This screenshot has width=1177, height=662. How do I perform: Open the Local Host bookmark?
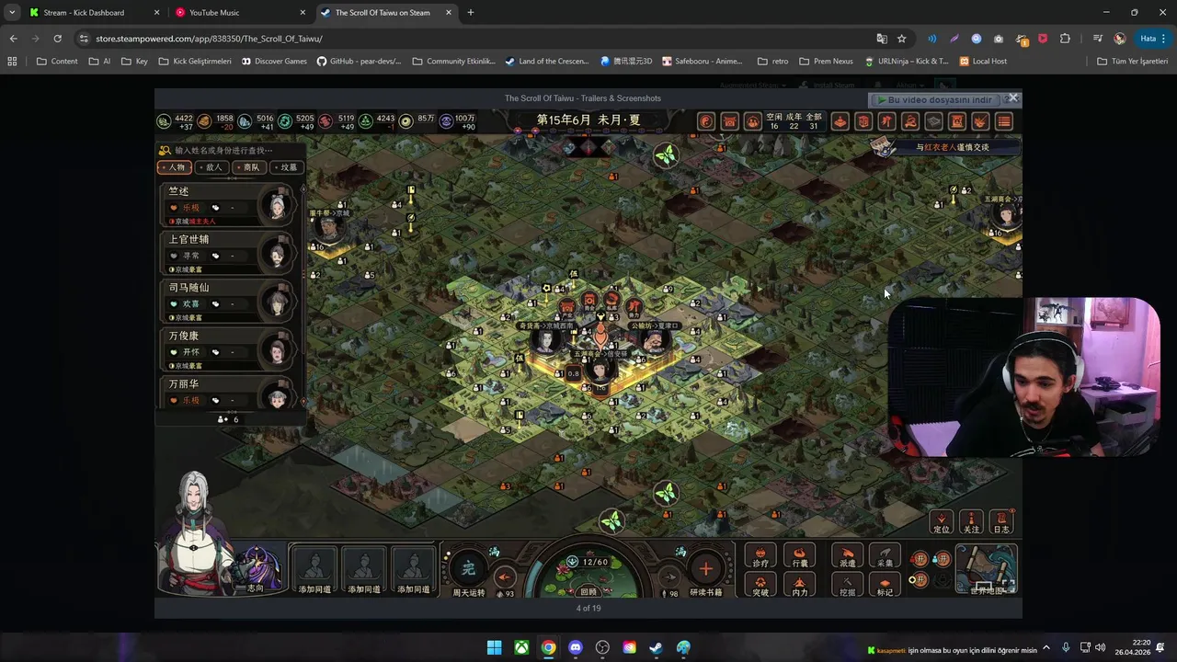[x=982, y=62]
